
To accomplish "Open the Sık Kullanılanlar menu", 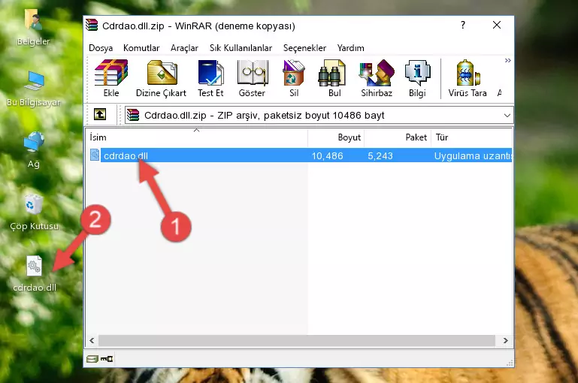I will pyautogui.click(x=241, y=48).
